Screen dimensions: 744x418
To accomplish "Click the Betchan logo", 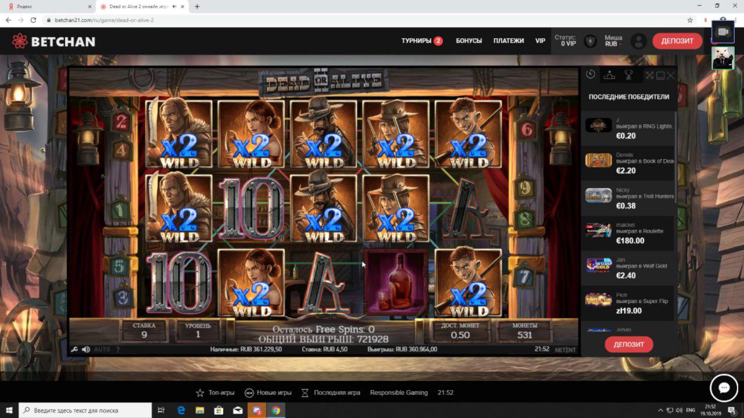I will (53, 41).
